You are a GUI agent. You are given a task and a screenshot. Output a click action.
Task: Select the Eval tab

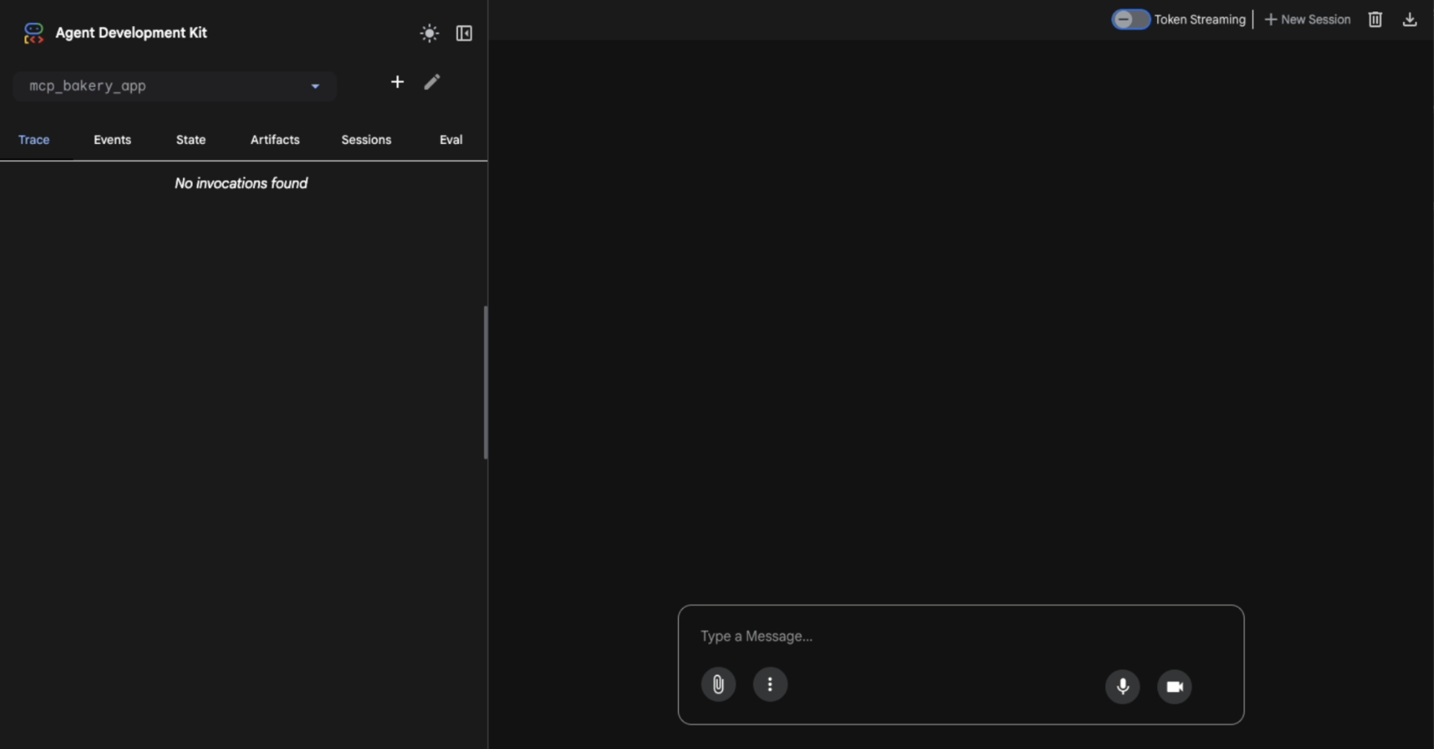pyautogui.click(x=451, y=140)
